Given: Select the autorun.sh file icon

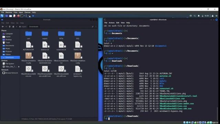Looking at the screenshot, I should click(x=45, y=45).
